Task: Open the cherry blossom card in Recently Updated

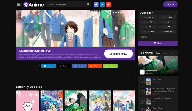Action: [x=124, y=101]
